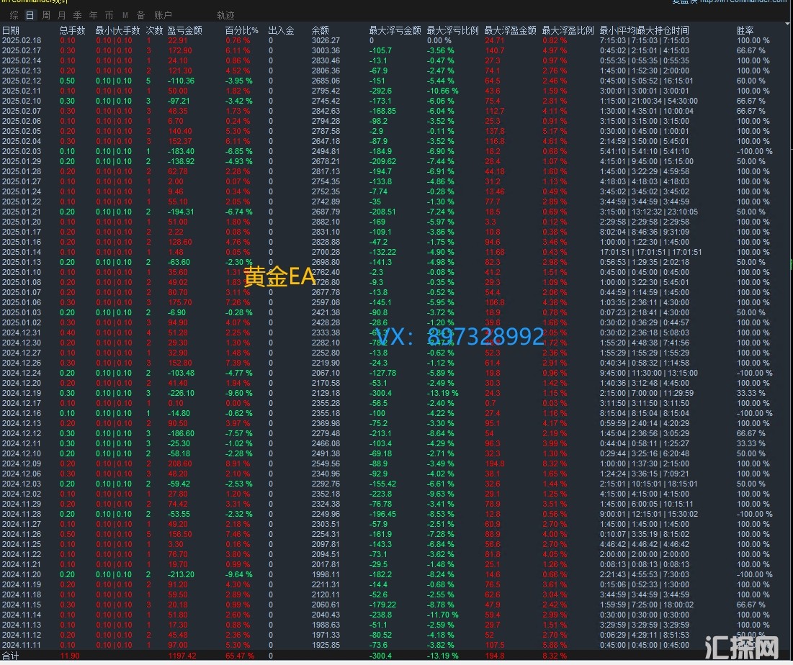The width and height of the screenshot is (793, 665).
Task: Click the 2025.02.12 date cell
Action: click(x=22, y=81)
